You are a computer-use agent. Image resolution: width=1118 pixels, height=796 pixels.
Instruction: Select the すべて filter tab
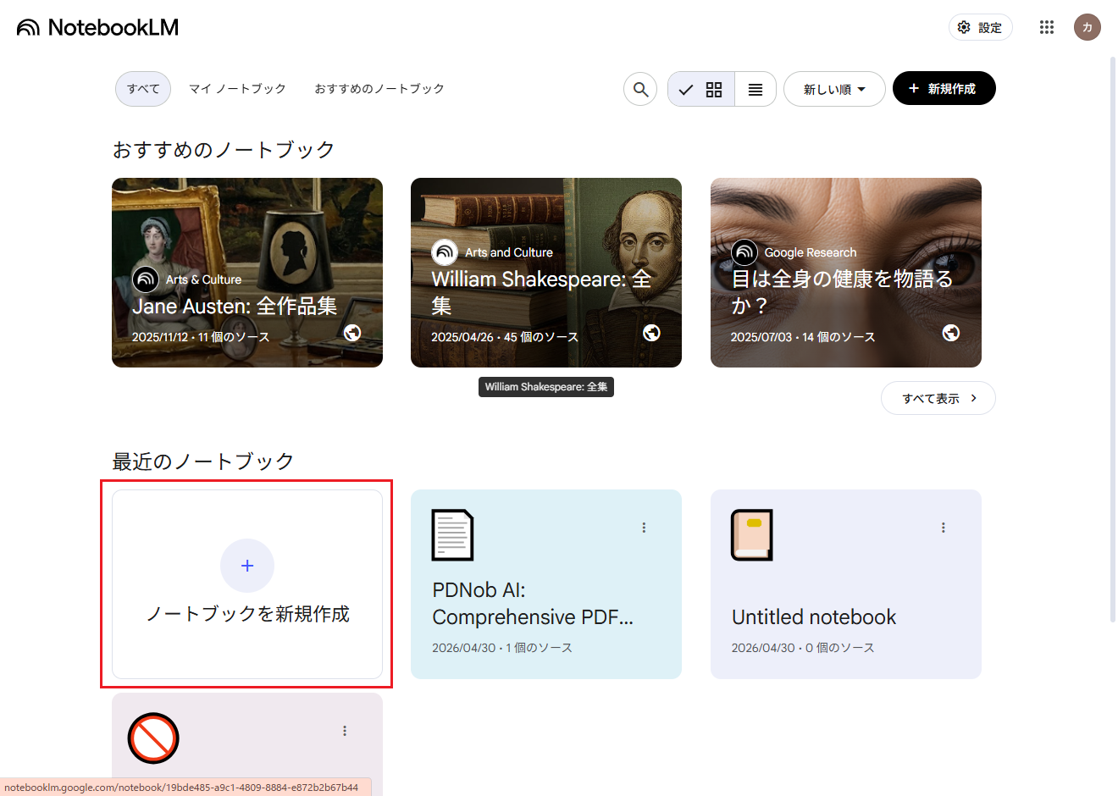(143, 89)
